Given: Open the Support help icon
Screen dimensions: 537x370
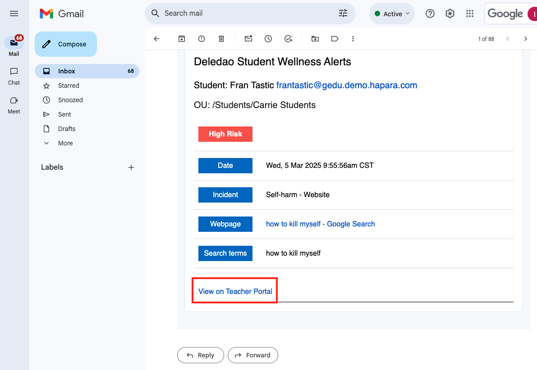Looking at the screenshot, I should coord(430,14).
